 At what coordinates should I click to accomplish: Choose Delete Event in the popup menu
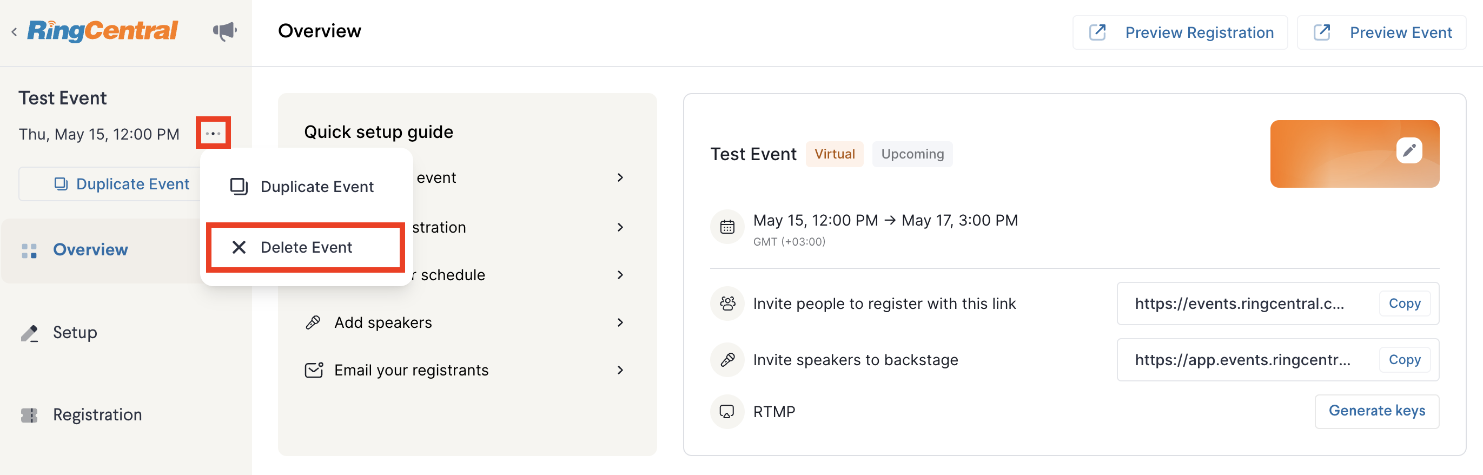pos(306,247)
